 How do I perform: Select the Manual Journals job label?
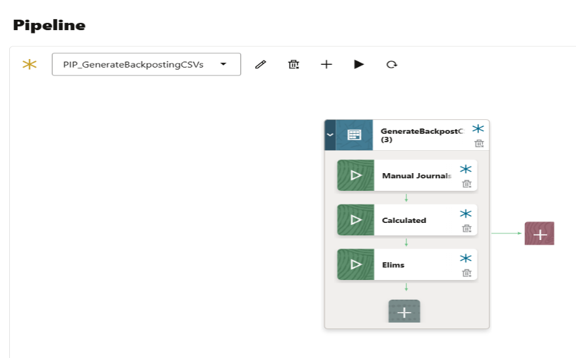417,176
